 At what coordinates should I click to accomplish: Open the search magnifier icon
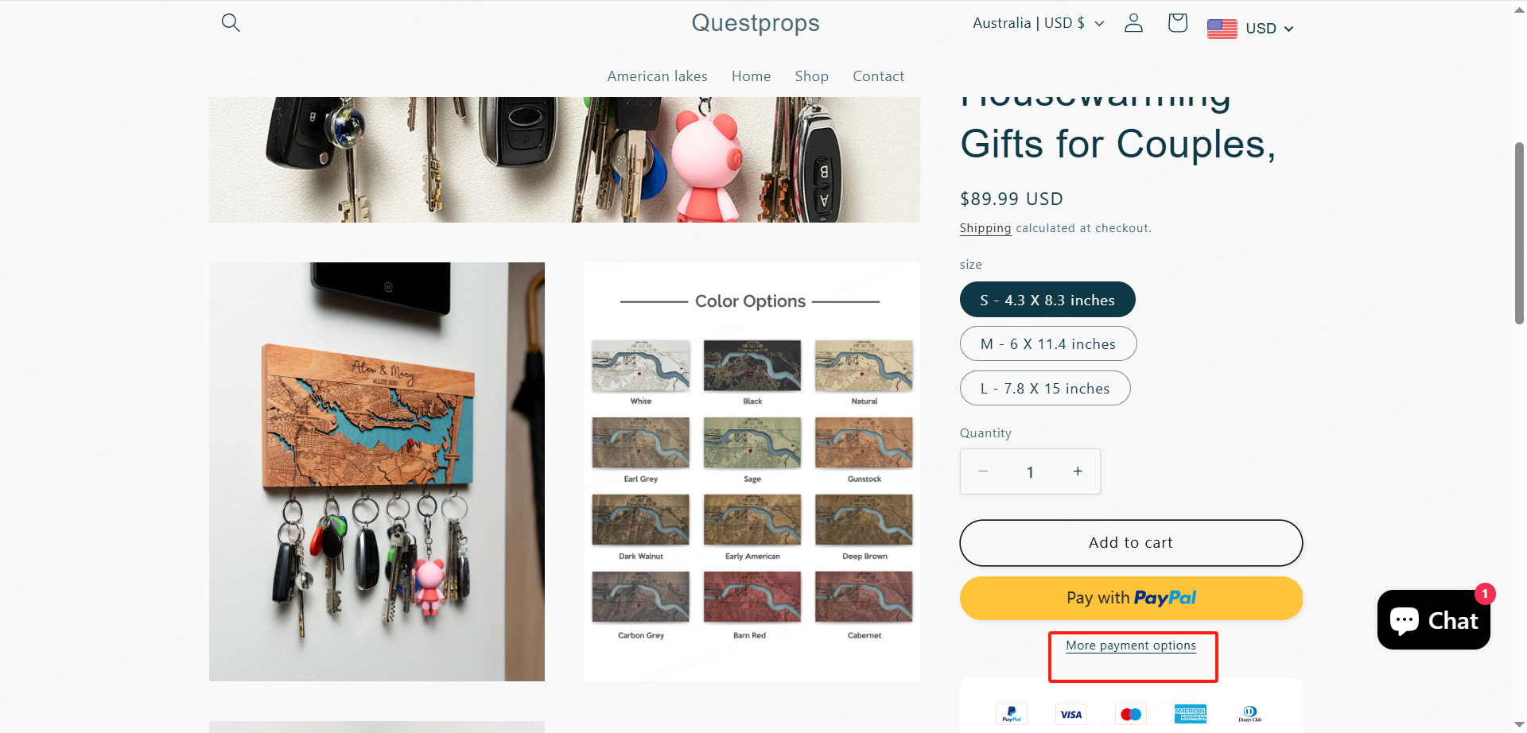click(x=231, y=22)
